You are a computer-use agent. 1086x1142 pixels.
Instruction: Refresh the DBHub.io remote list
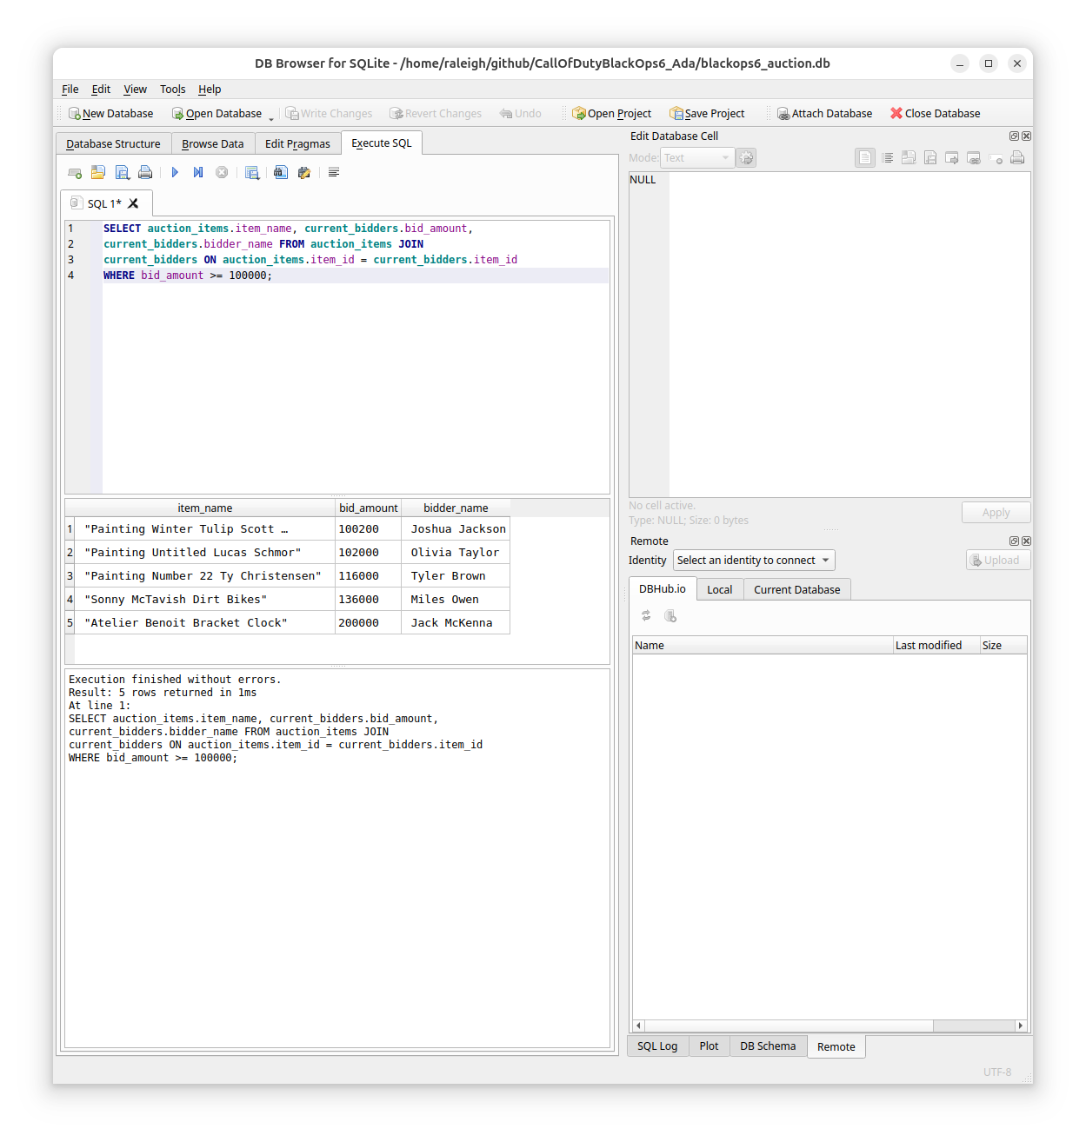[646, 615]
